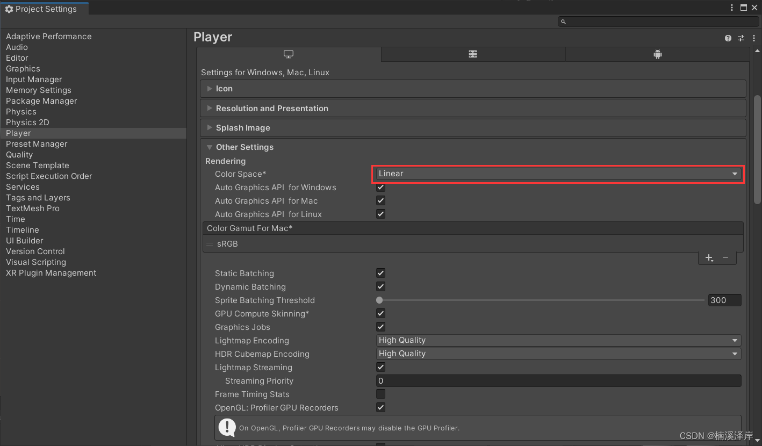Screen dimensions: 762x446
Task: Switch to the Dedicated Server platform tab
Action: point(473,54)
